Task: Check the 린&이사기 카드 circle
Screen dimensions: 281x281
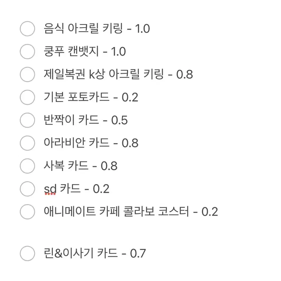Action: (x=27, y=253)
